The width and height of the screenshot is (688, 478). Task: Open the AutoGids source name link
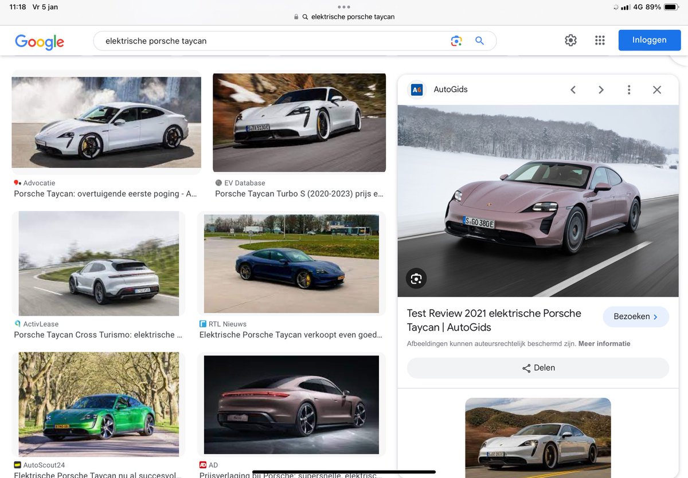click(451, 89)
